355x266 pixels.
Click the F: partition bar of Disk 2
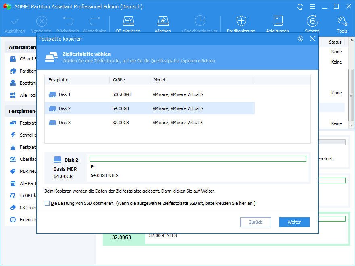click(198, 159)
